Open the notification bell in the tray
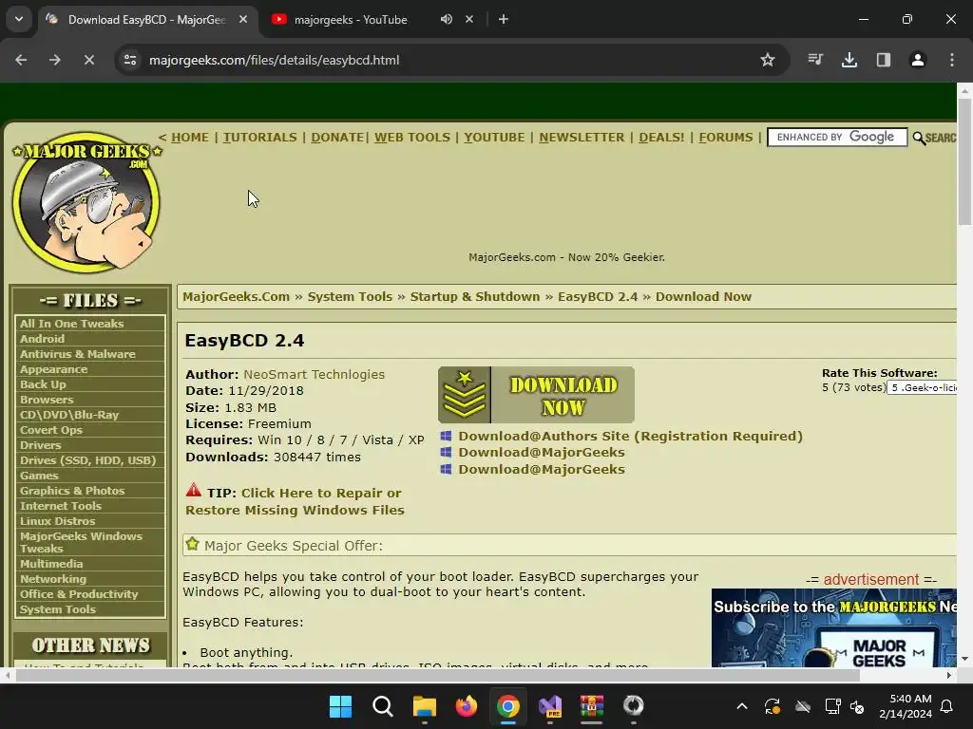This screenshot has height=729, width=973. (947, 706)
